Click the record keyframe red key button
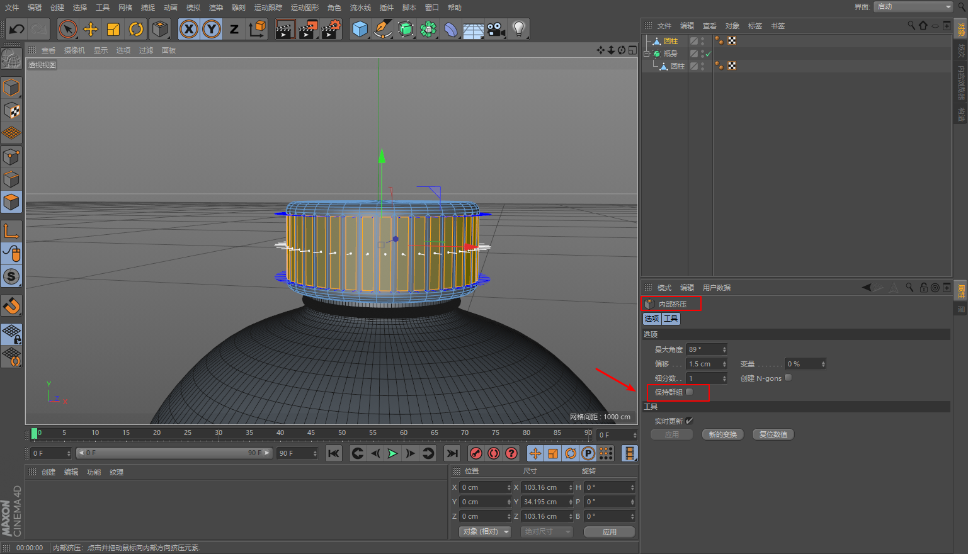This screenshot has height=554, width=968. tap(476, 453)
